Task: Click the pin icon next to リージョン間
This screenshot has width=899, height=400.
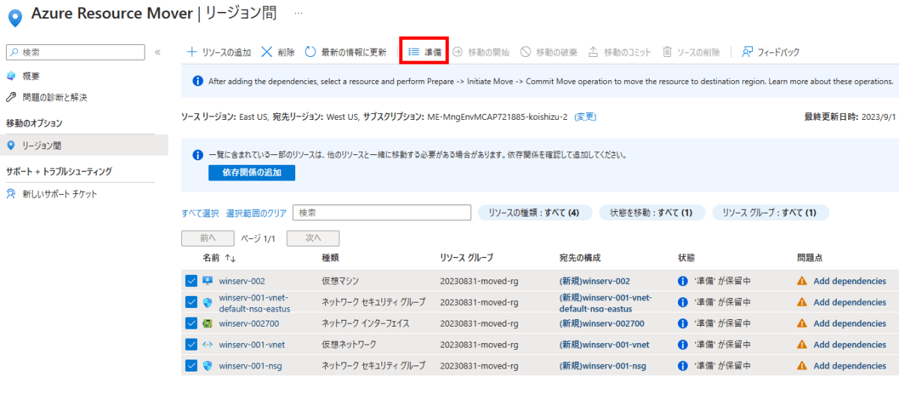Action: pyautogui.click(x=10, y=145)
